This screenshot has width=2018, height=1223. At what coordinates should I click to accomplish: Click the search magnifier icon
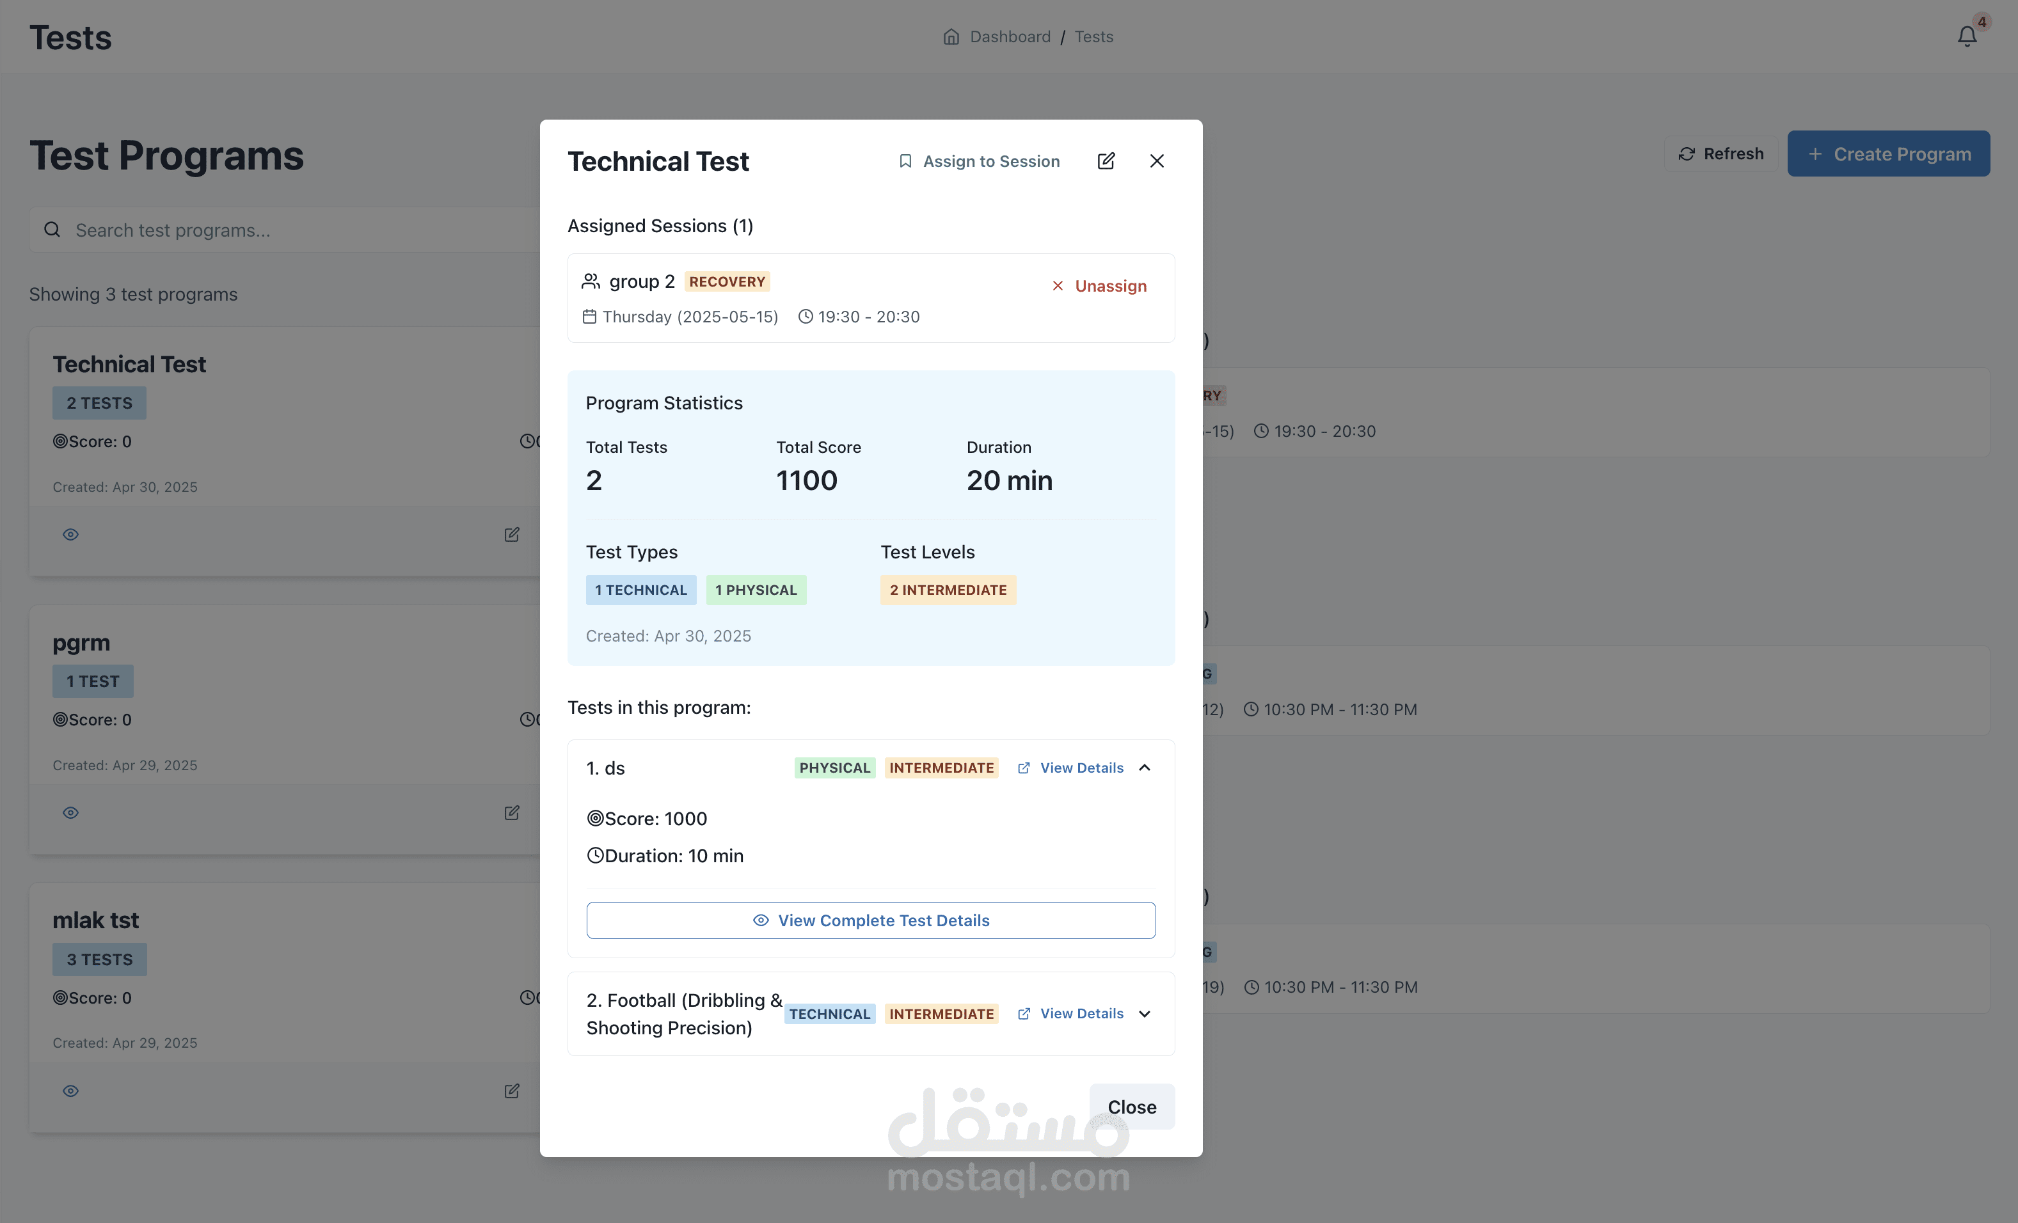[x=52, y=229]
